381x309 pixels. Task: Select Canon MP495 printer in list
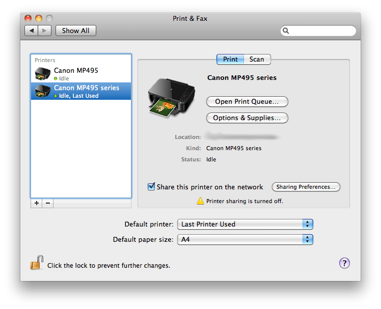pos(81,74)
